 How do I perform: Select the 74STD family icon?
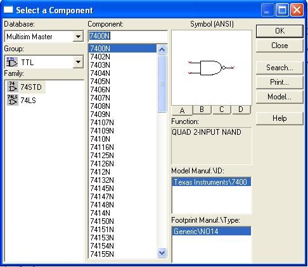pos(13,87)
